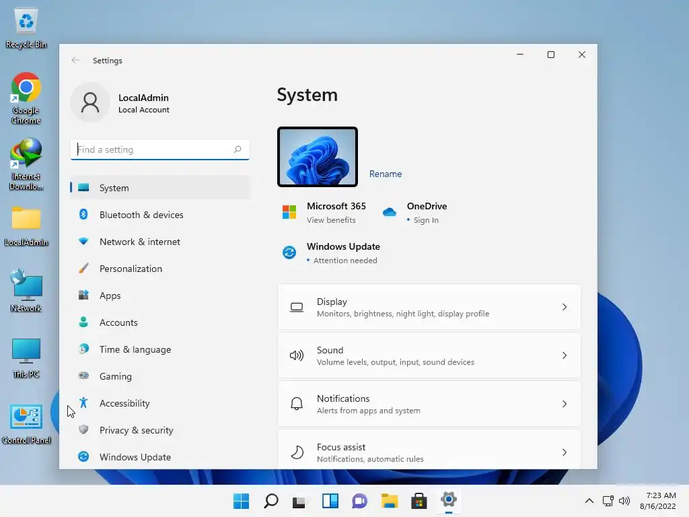Click the desktop wallpaper thumbnail in System
This screenshot has width=689, height=517.
[318, 157]
